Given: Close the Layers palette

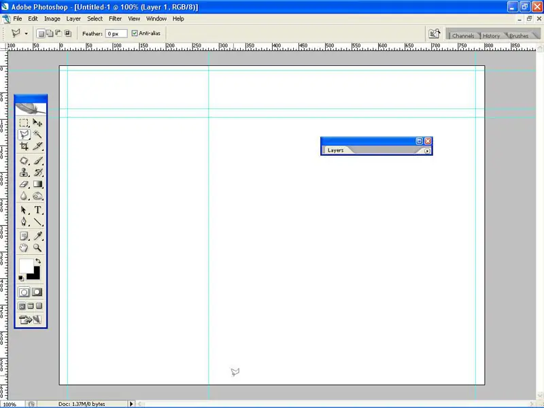Looking at the screenshot, I should pyautogui.click(x=428, y=141).
